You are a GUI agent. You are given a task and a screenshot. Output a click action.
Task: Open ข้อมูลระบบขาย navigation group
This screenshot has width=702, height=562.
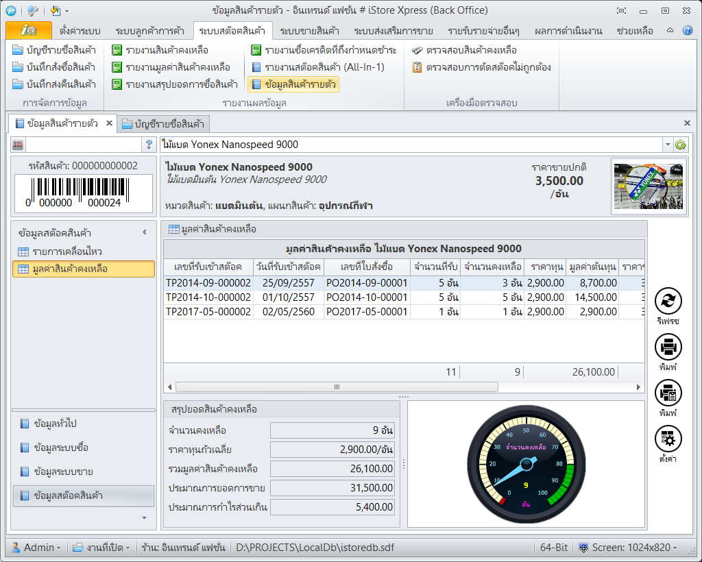pyautogui.click(x=84, y=472)
